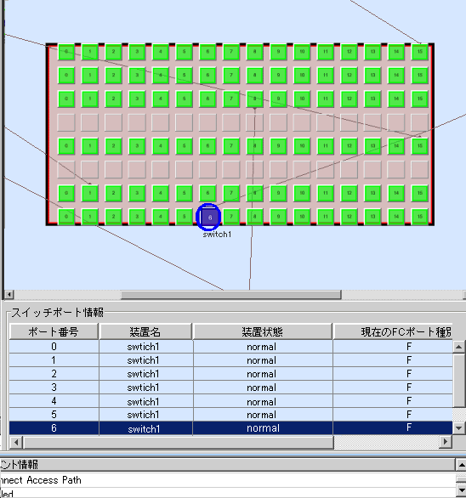Click the port table's vertical scrollbar down arrow
The height and width of the screenshot is (498, 466).
(458, 428)
